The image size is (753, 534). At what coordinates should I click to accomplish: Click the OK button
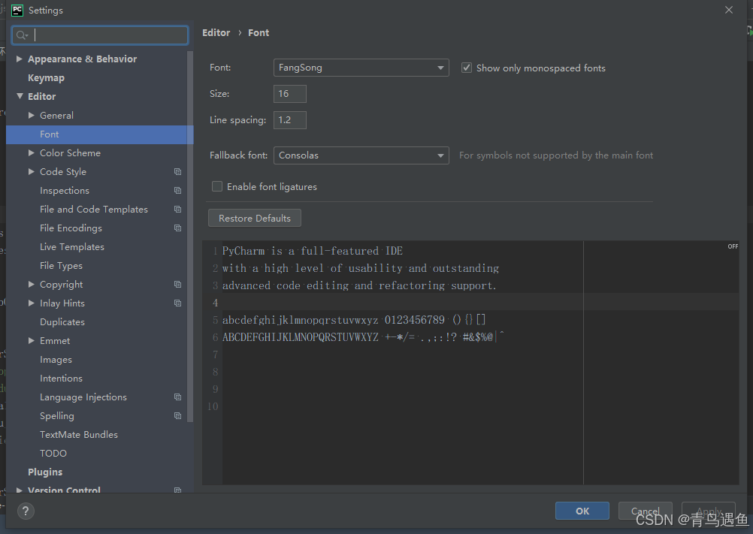pos(582,511)
